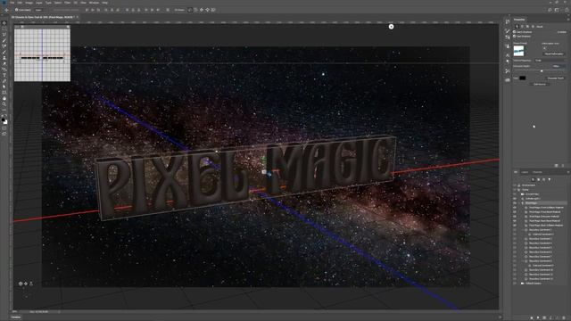Switch to the Layers tab
The width and height of the screenshot is (571, 321).
pyautogui.click(x=525, y=172)
